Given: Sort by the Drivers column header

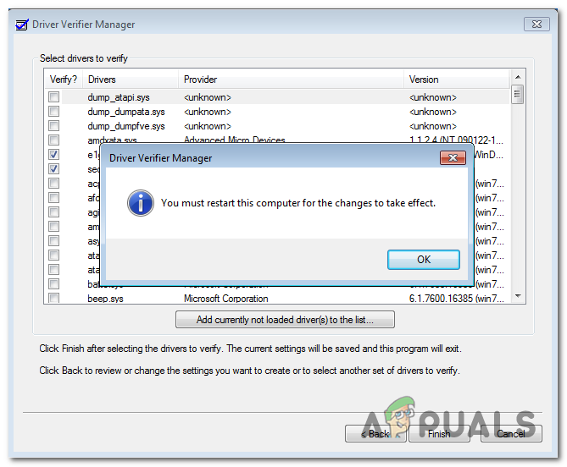Looking at the screenshot, I should coord(131,80).
